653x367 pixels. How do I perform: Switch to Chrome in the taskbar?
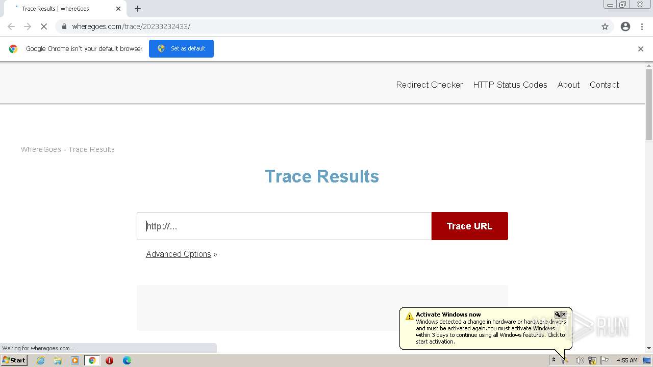[92, 360]
